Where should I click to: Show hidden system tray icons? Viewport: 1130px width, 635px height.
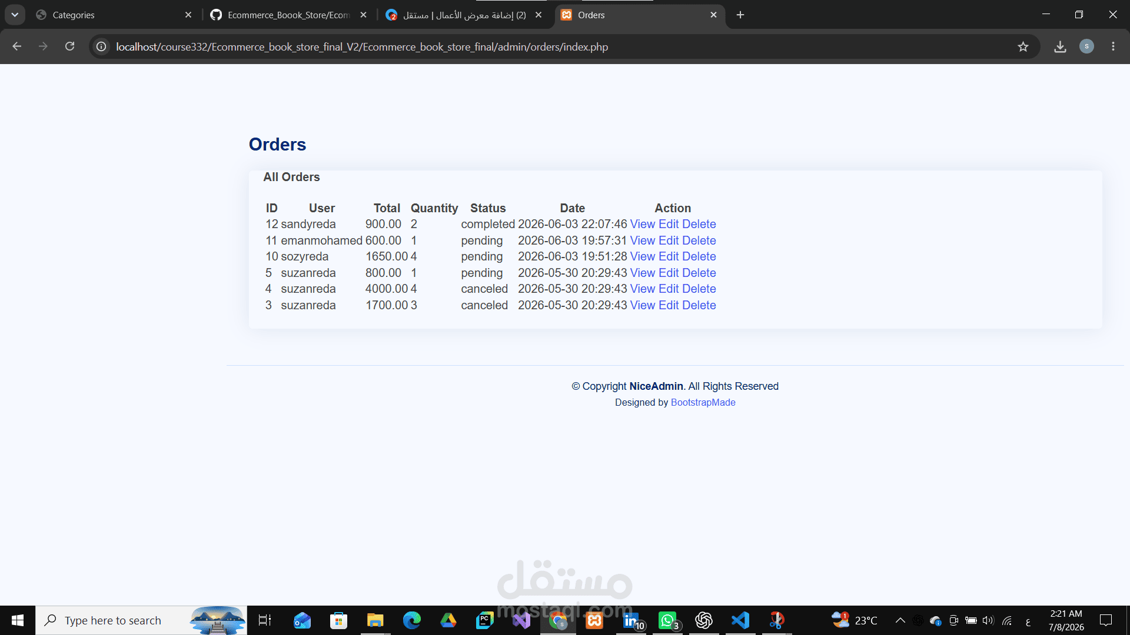pyautogui.click(x=900, y=620)
